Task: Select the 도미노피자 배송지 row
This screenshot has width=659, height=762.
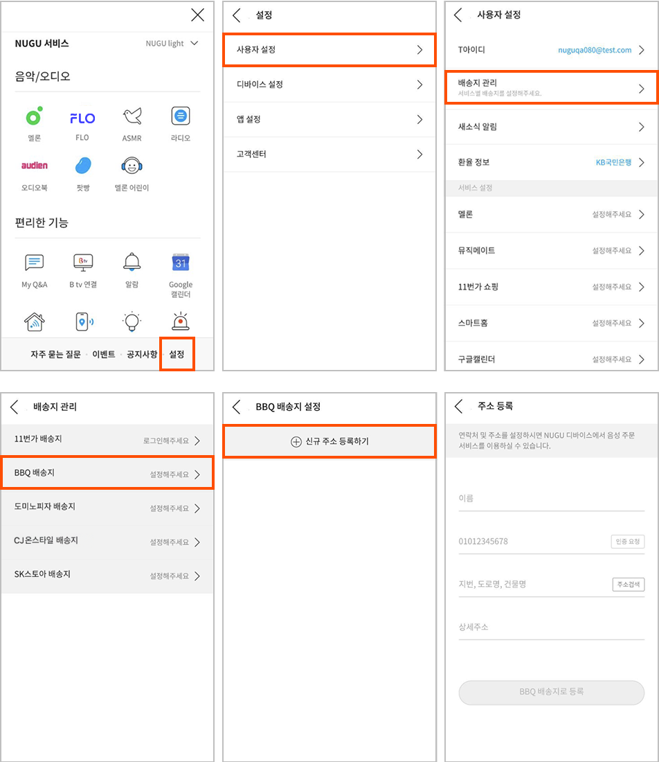Action: click(x=107, y=508)
